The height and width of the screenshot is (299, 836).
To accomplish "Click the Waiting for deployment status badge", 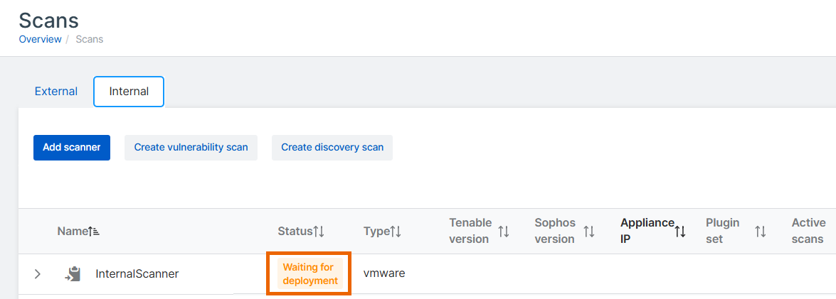I will coord(309,273).
